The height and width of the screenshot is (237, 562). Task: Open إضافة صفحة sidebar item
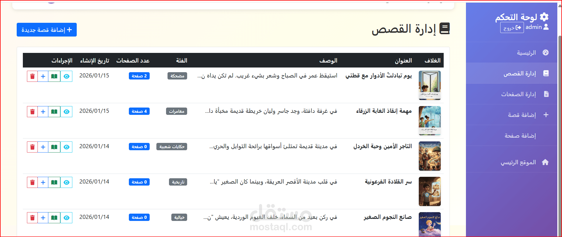click(x=512, y=136)
